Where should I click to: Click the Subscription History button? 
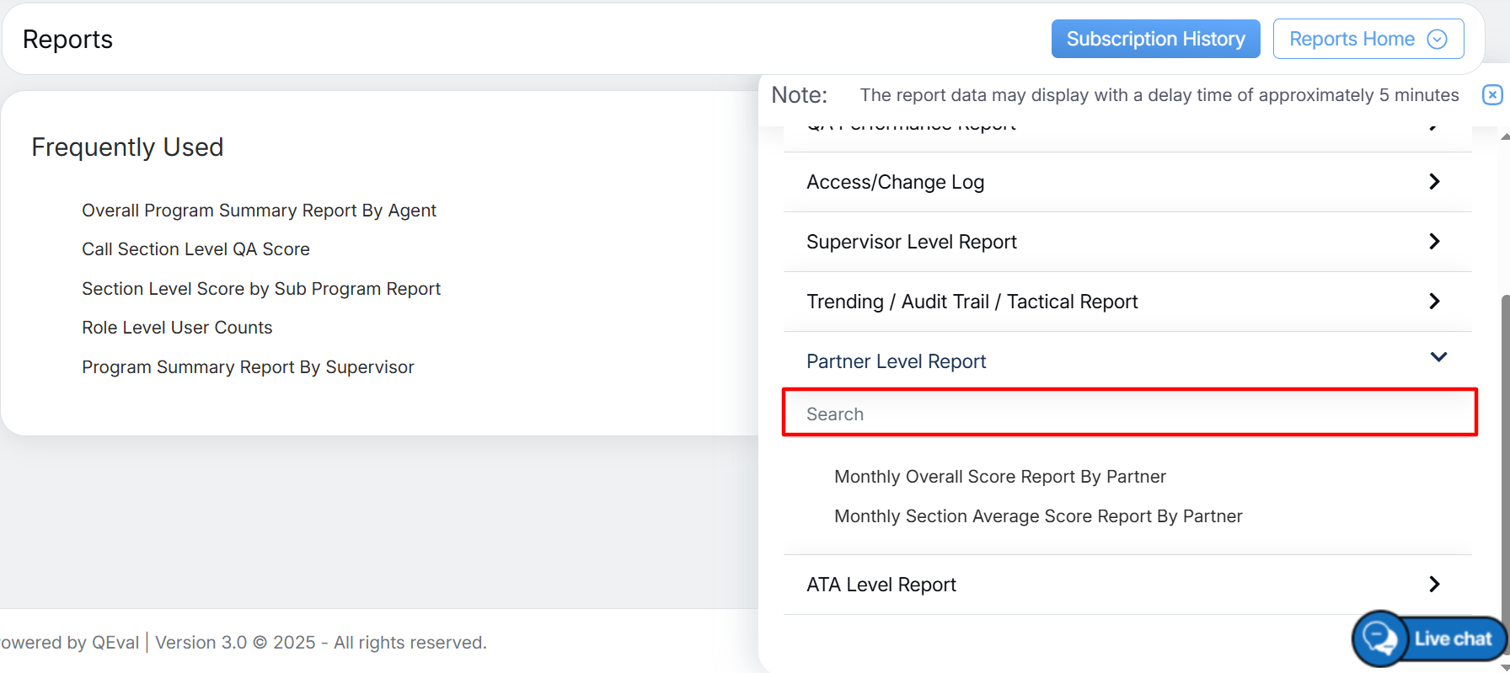(x=1155, y=39)
